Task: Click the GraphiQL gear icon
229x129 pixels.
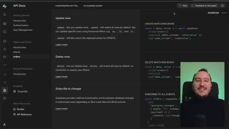Action: tap(14, 91)
